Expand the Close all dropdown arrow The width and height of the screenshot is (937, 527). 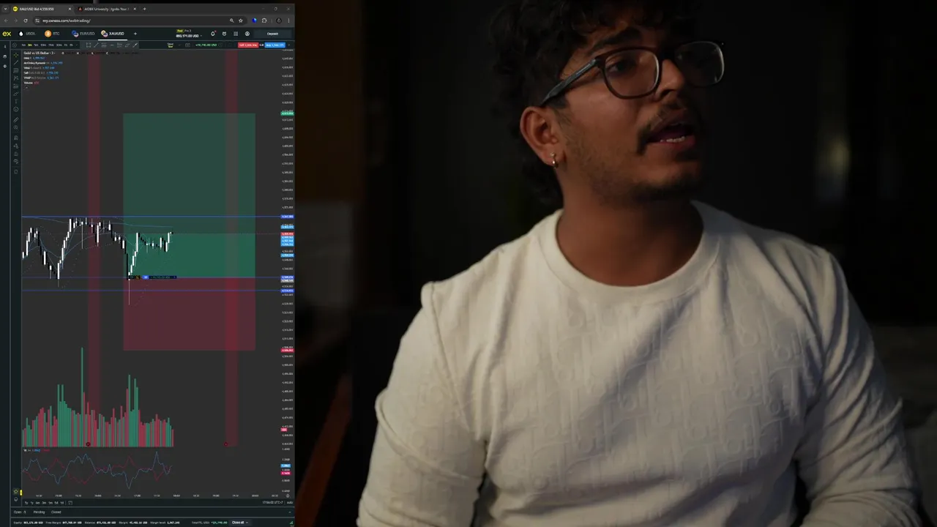point(247,523)
